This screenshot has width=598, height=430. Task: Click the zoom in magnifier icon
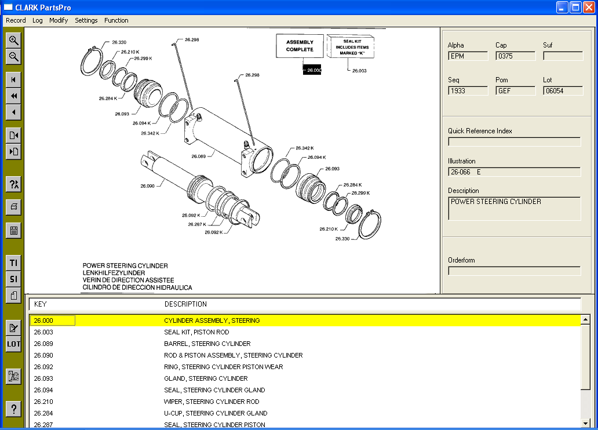tap(14, 41)
